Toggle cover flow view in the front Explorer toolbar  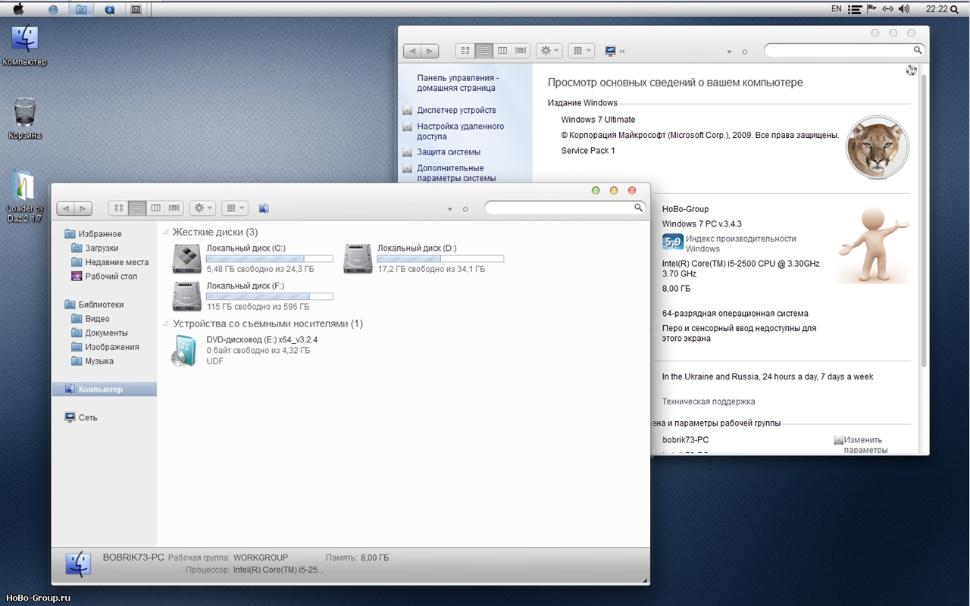pos(174,208)
